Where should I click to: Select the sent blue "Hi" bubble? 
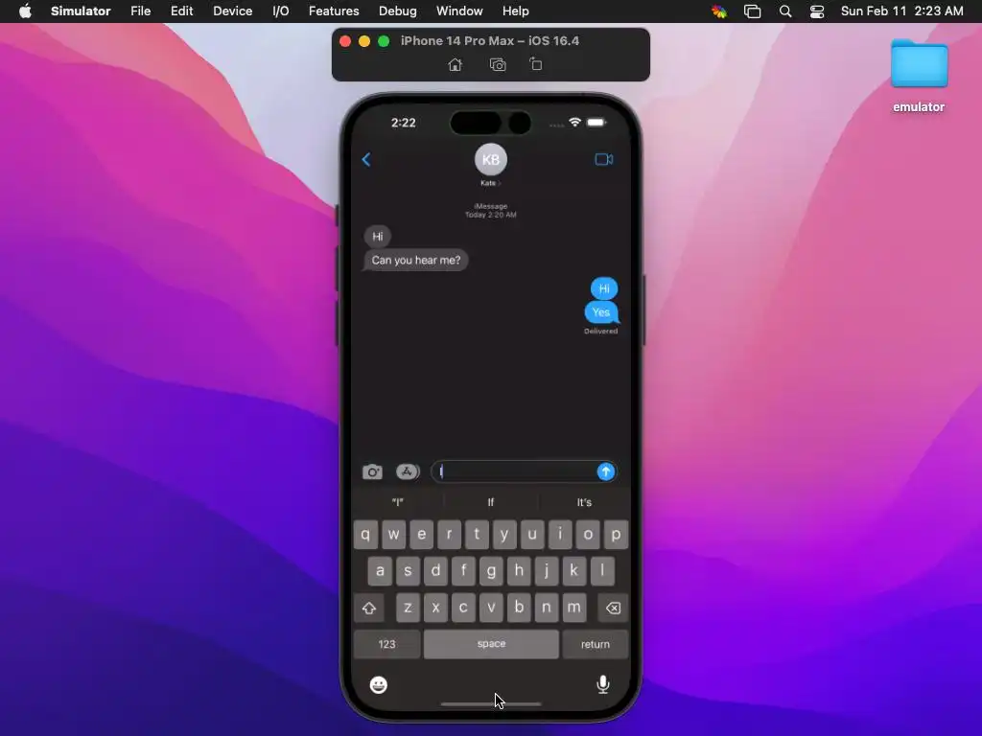tap(604, 288)
